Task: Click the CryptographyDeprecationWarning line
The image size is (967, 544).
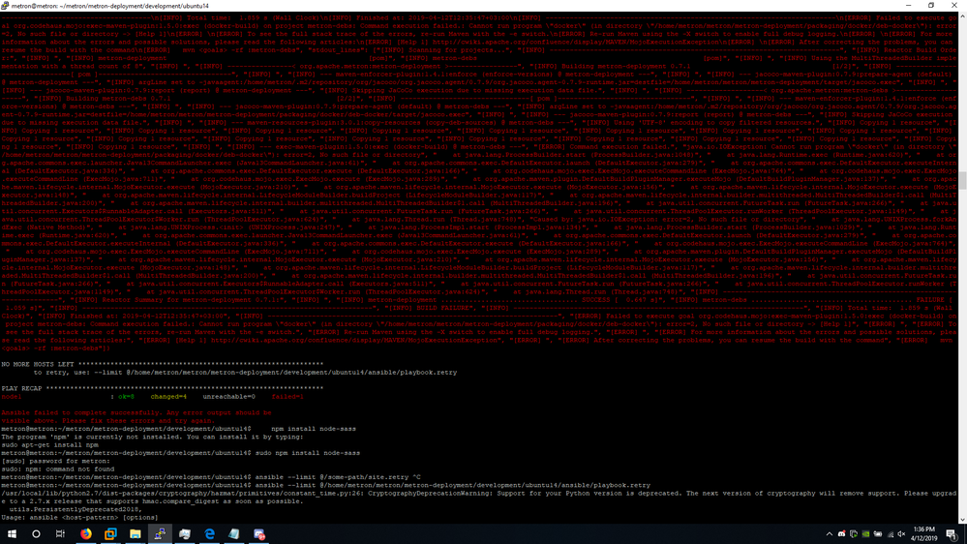Action: pos(479,494)
